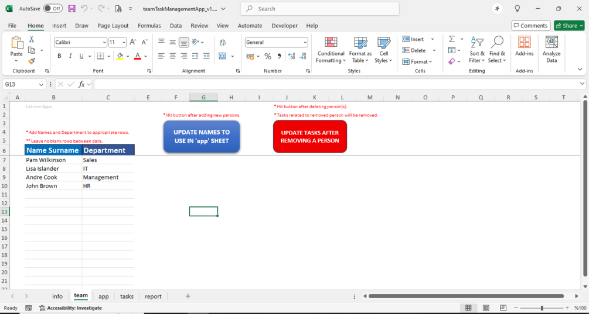The width and height of the screenshot is (589, 314).
Task: Open the font name Calibri dropdown
Action: (x=104, y=42)
